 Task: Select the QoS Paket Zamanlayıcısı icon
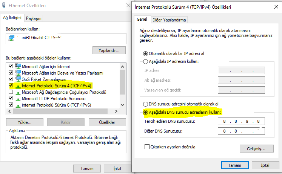[18, 79]
